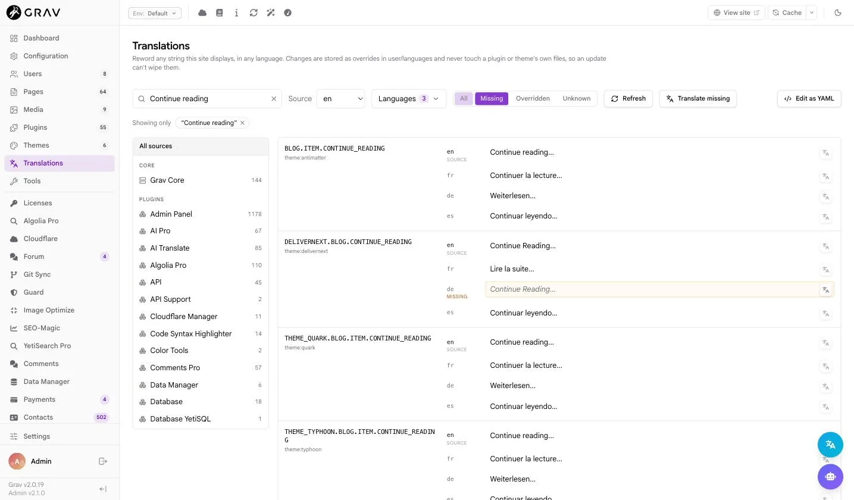Open the floating purple robot assistant button
The height and width of the screenshot is (500, 854).
tap(830, 477)
